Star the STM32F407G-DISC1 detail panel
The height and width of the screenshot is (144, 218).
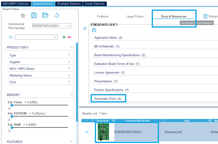coord(85,29)
